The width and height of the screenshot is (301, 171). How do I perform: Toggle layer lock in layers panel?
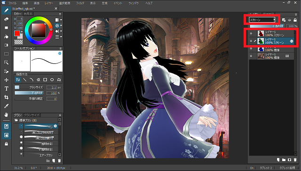(x=295, y=20)
